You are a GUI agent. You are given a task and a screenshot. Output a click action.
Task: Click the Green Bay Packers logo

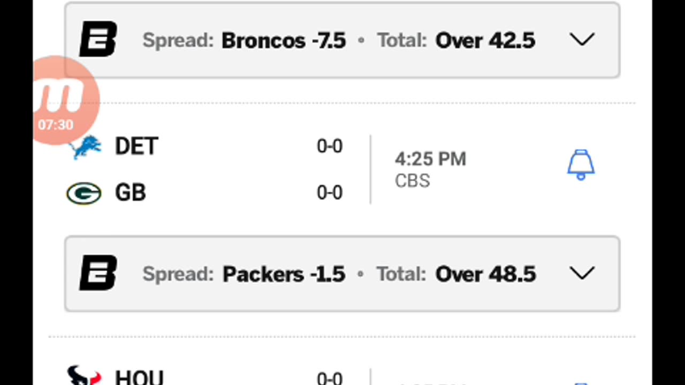click(84, 193)
